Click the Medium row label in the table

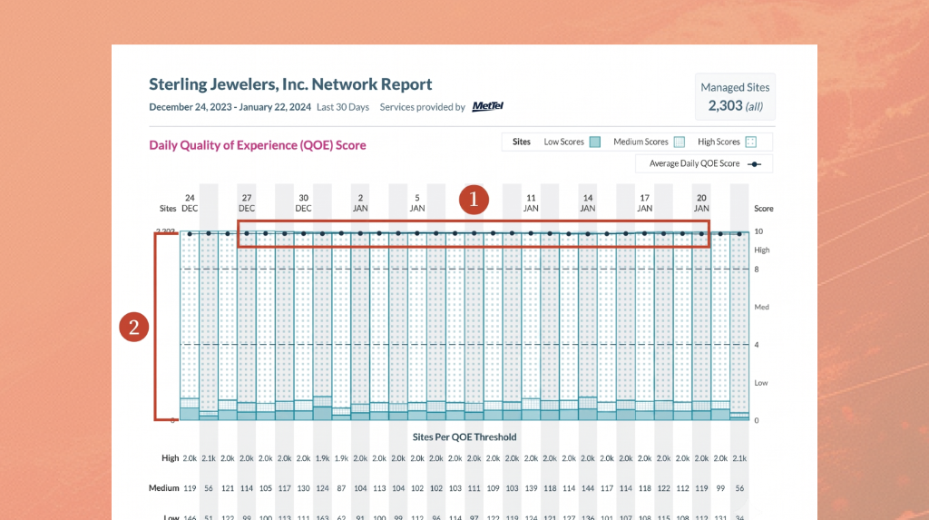[x=163, y=488]
